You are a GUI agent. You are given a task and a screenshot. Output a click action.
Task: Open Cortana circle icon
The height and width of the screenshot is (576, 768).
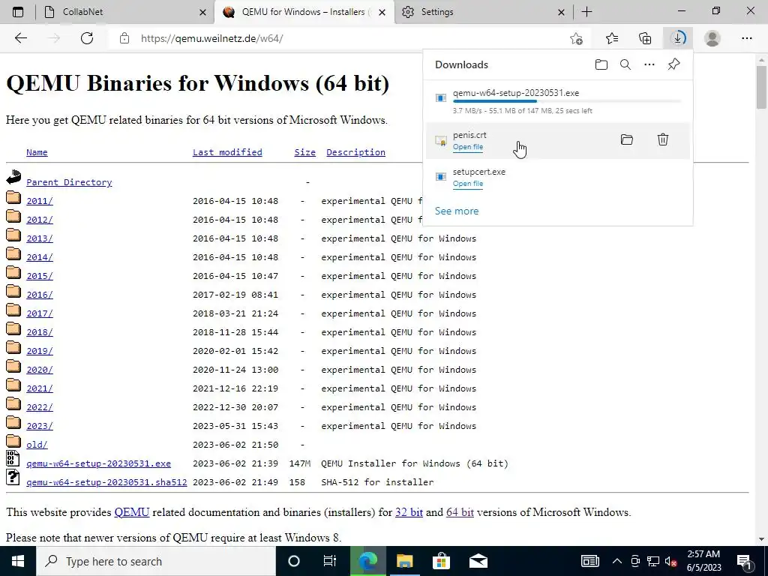pyautogui.click(x=294, y=561)
